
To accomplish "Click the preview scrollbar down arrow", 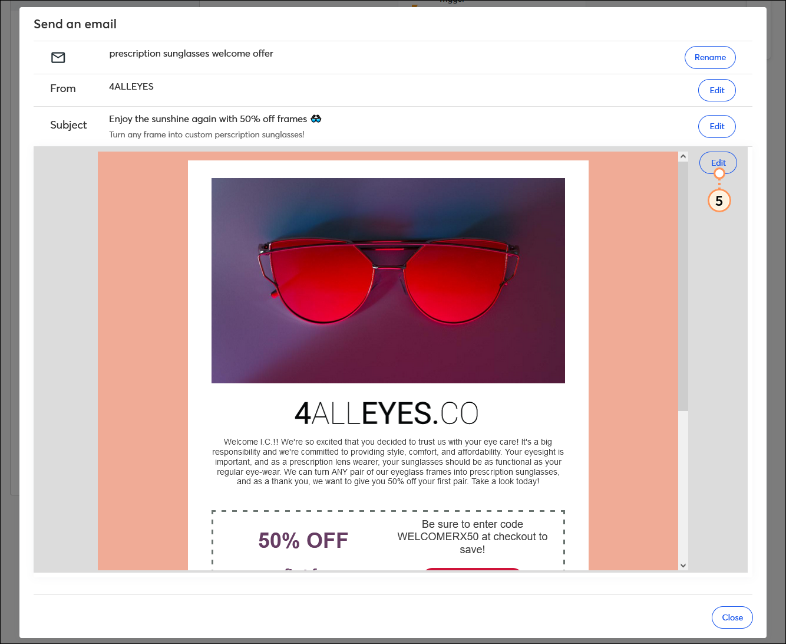I will 683,566.
